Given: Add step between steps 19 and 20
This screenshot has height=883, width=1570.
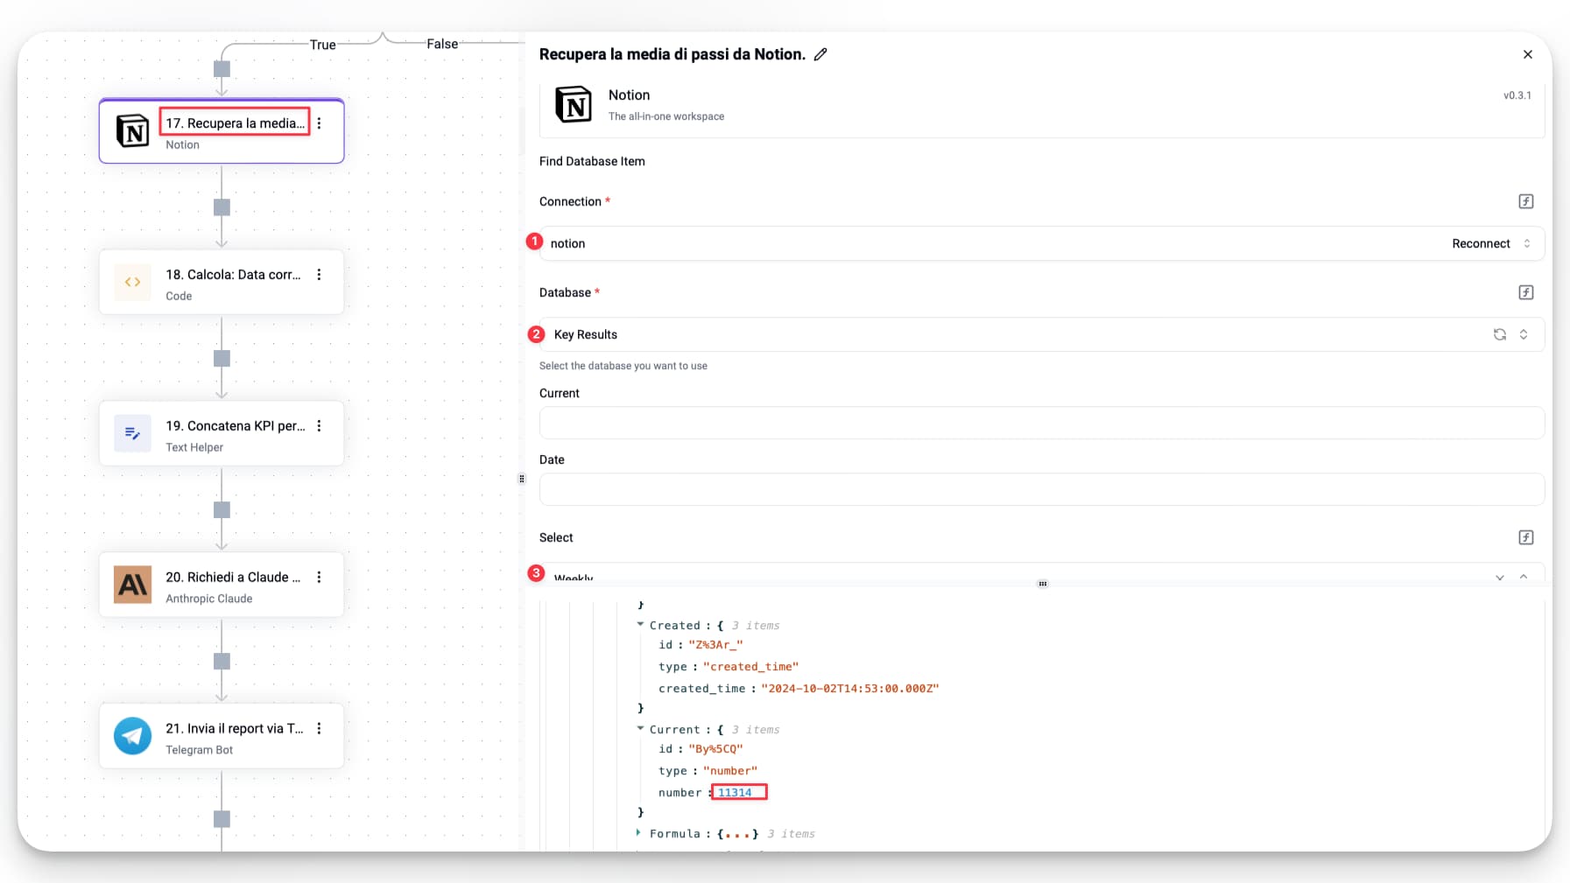Looking at the screenshot, I should click(222, 510).
